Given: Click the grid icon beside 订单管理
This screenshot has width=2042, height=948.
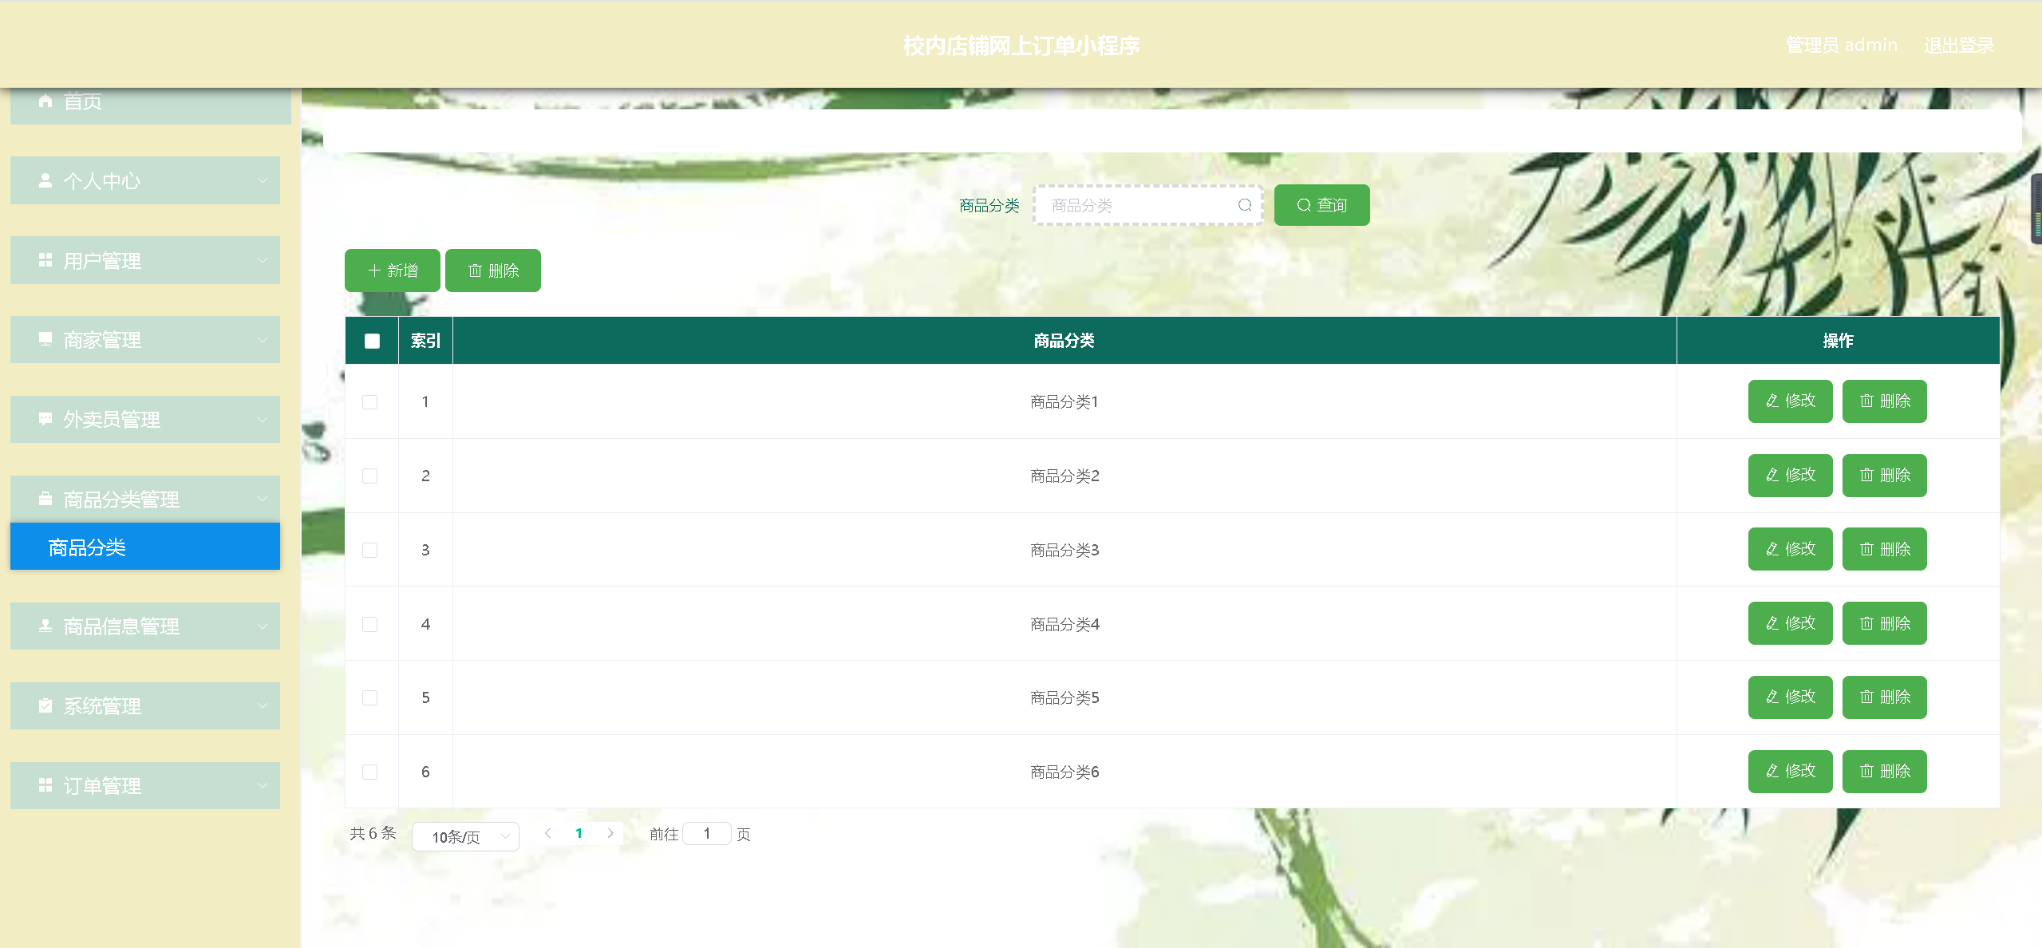Looking at the screenshot, I should 45,785.
